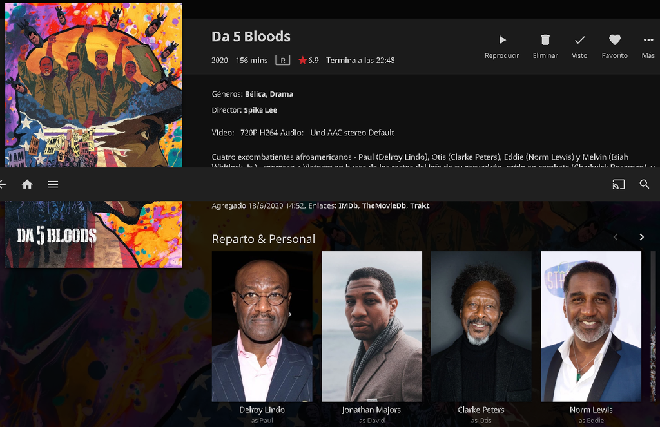660x427 pixels.
Task: Mark the movie as Visto
Action: tap(579, 40)
